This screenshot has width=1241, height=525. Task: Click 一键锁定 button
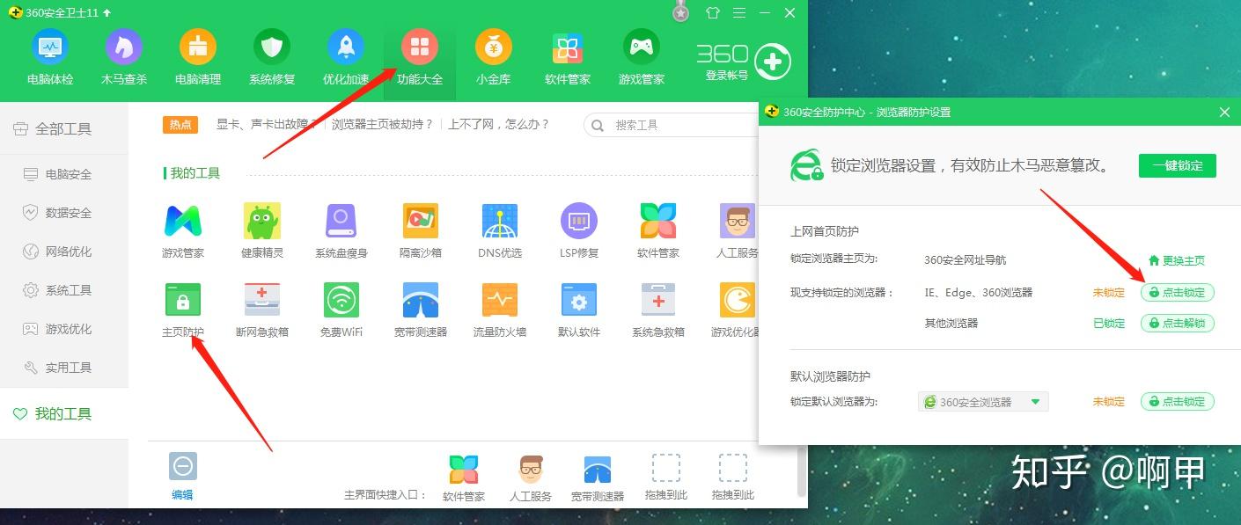coord(1178,165)
